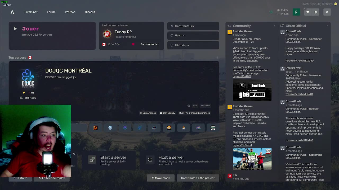Click the Make mods button
The image size is (339, 190).
(160, 178)
